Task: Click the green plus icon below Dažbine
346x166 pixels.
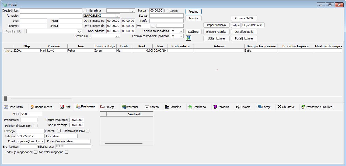Action: [x=188, y=38]
